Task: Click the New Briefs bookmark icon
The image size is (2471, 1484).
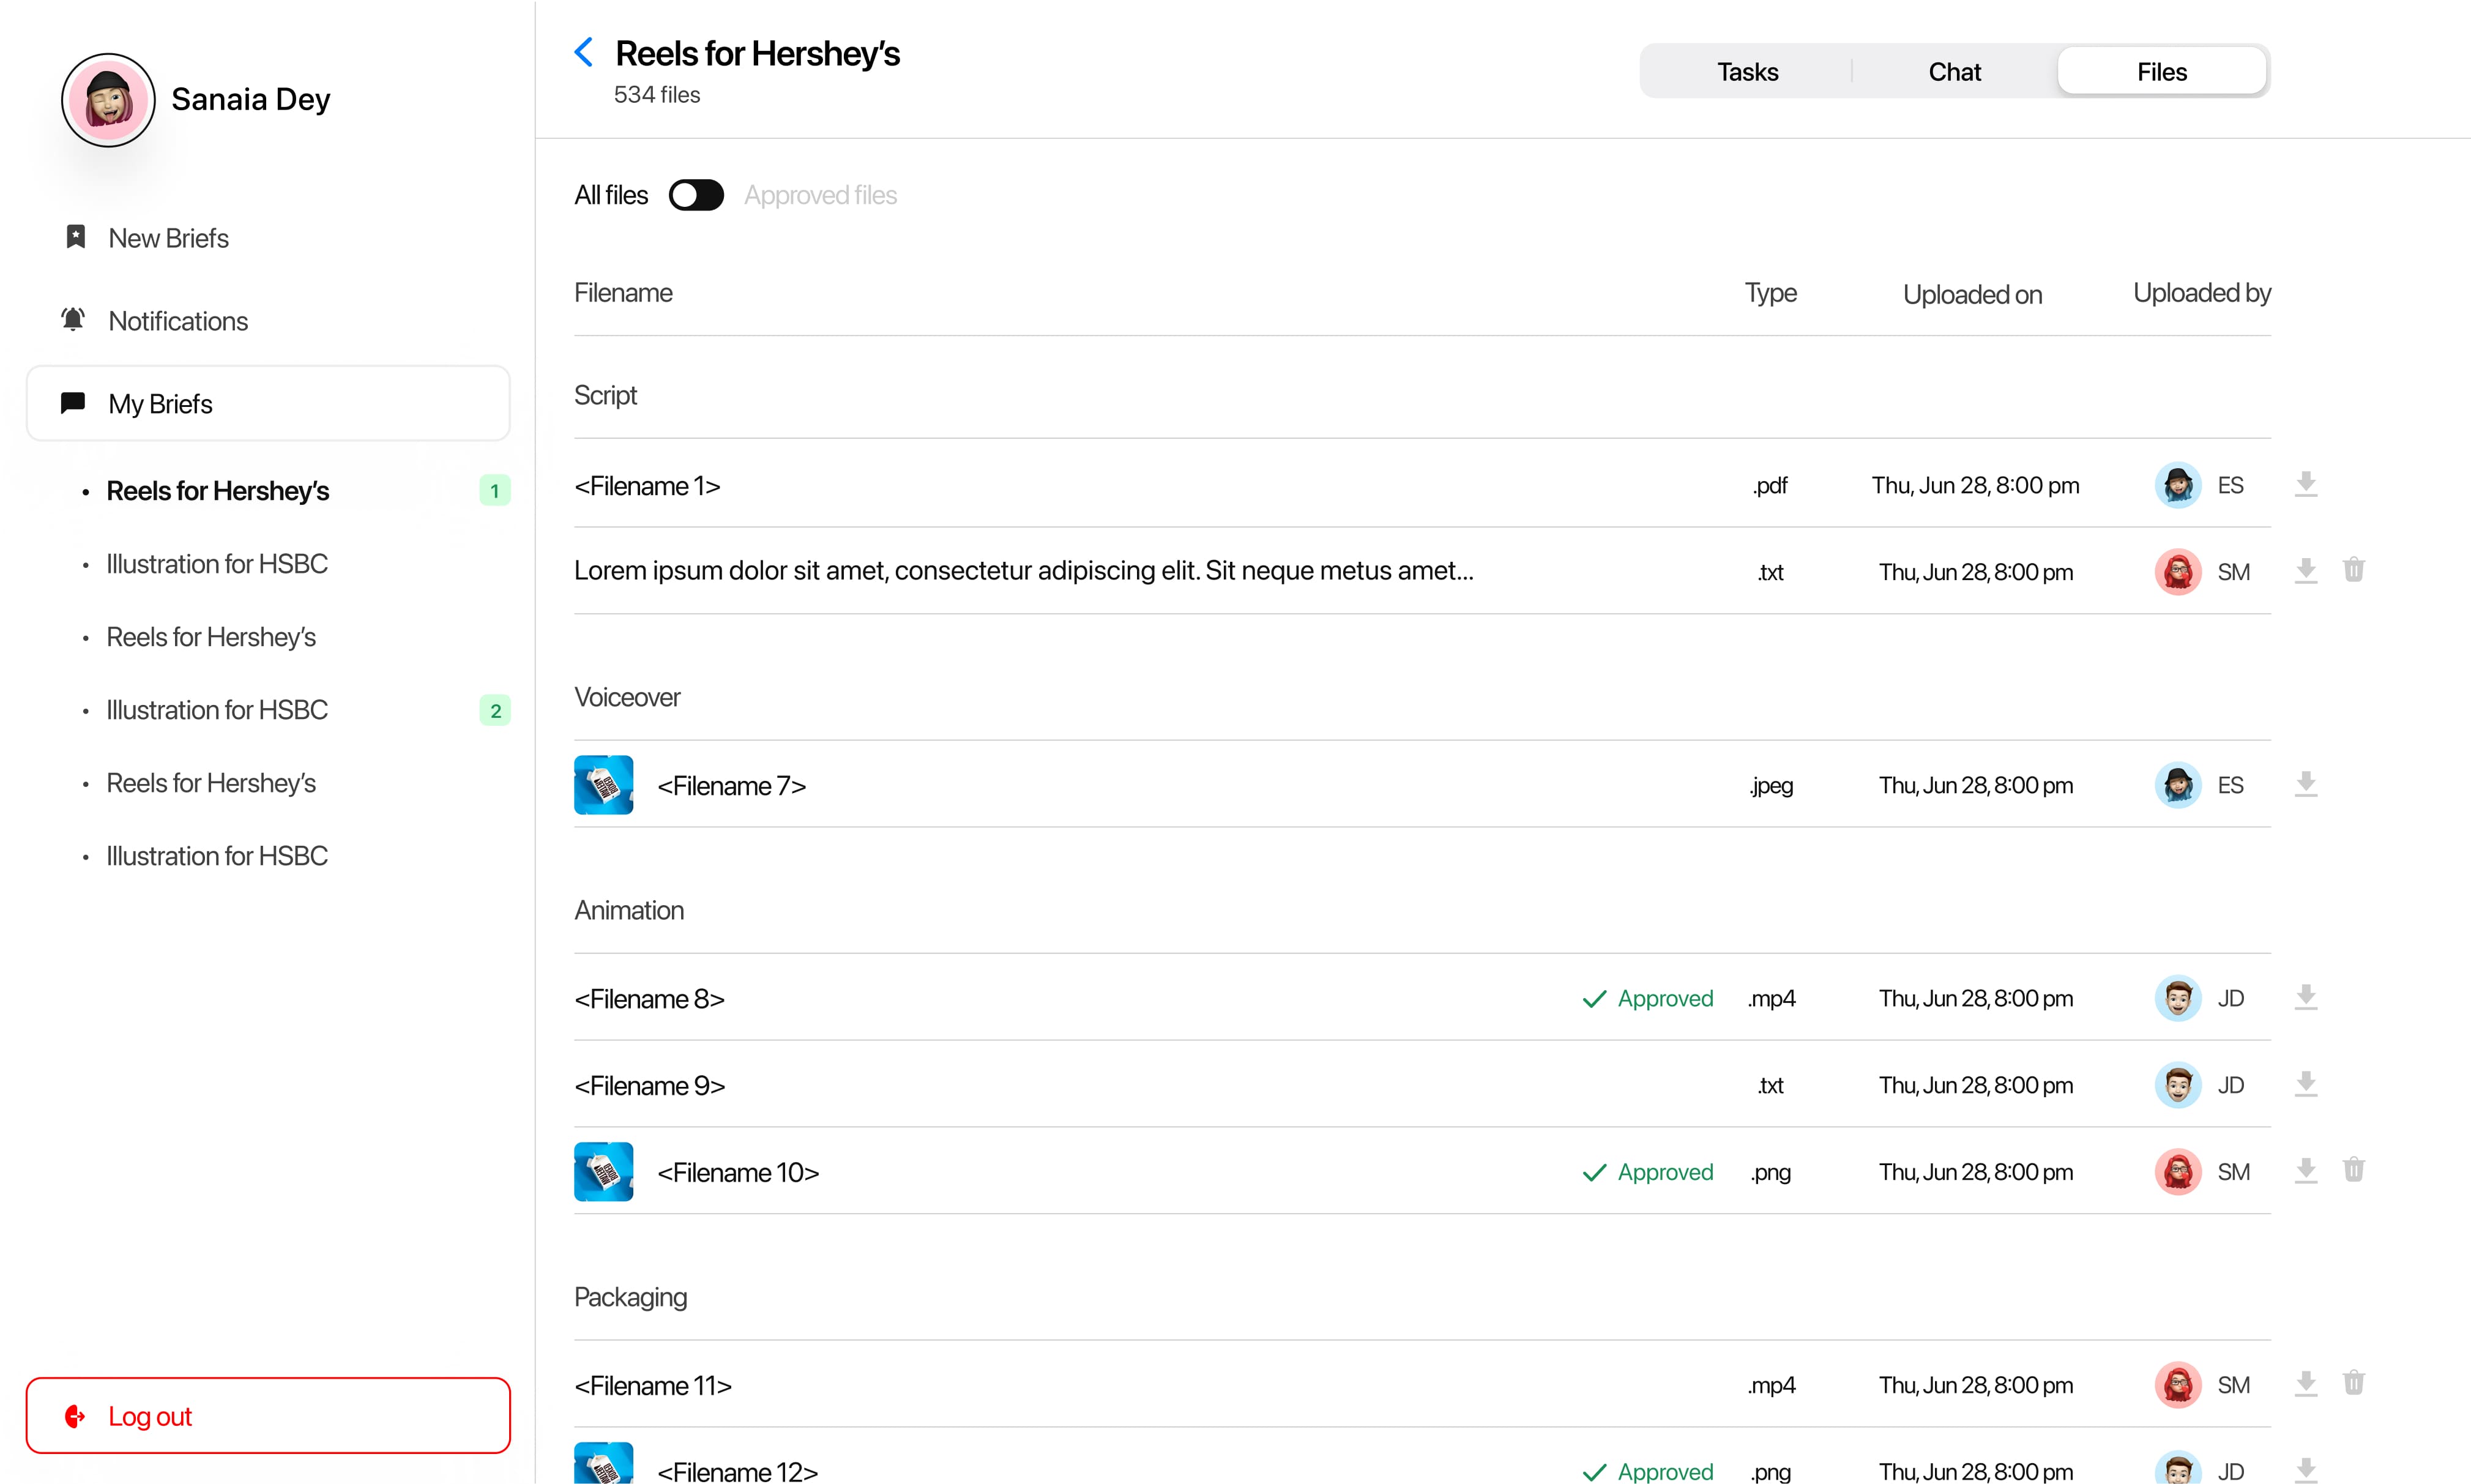Action: pyautogui.click(x=75, y=237)
